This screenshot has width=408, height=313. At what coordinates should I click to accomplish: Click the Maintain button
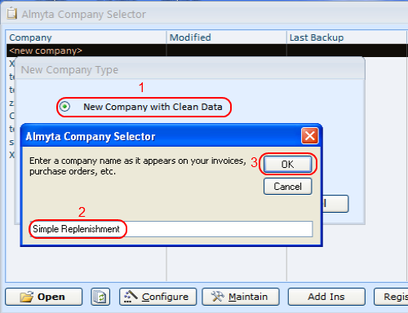(x=241, y=297)
